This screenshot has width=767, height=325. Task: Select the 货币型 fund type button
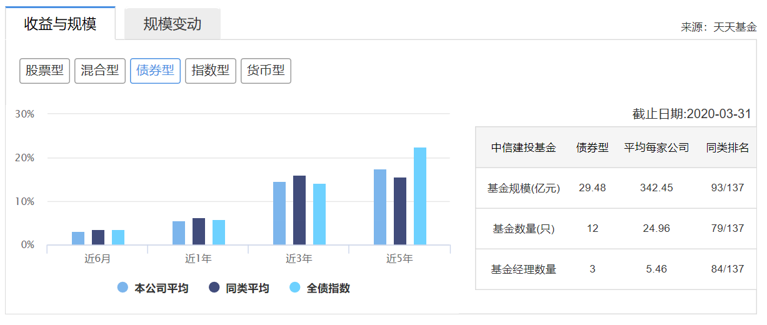[x=266, y=71]
